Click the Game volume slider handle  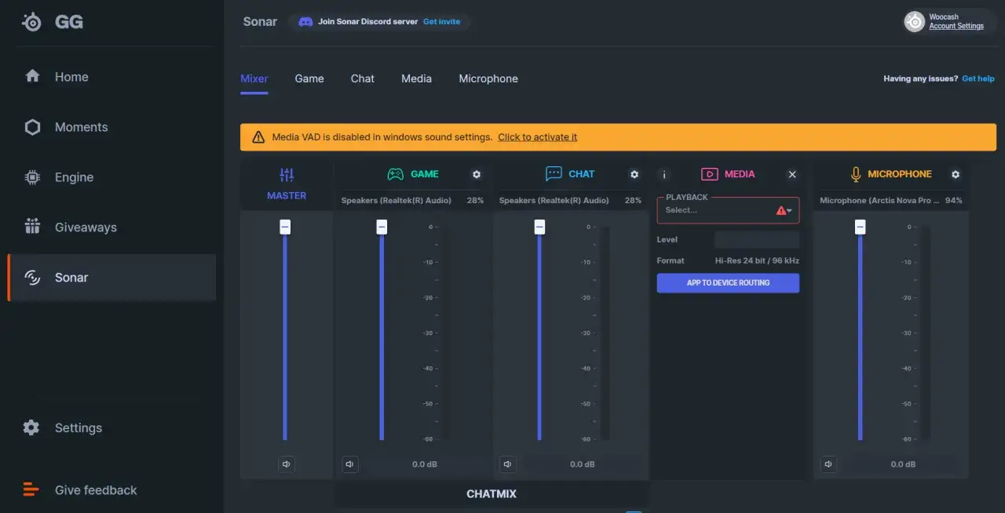coord(382,227)
